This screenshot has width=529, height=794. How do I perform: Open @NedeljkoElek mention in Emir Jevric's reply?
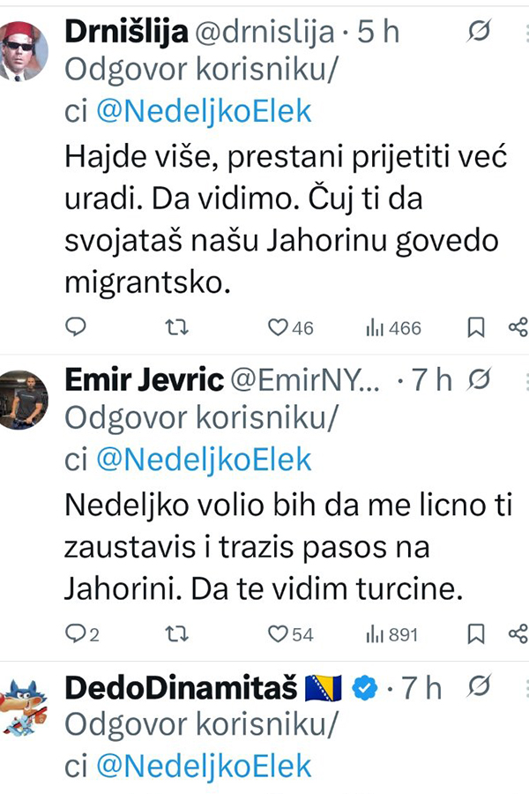(x=203, y=459)
